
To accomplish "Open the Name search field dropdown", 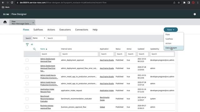I will click(39, 38).
